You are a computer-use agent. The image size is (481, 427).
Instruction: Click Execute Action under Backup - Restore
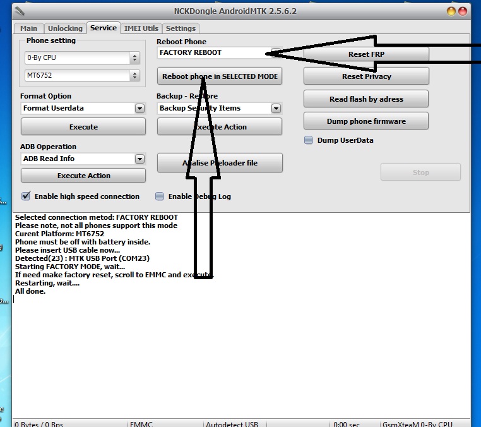220,127
